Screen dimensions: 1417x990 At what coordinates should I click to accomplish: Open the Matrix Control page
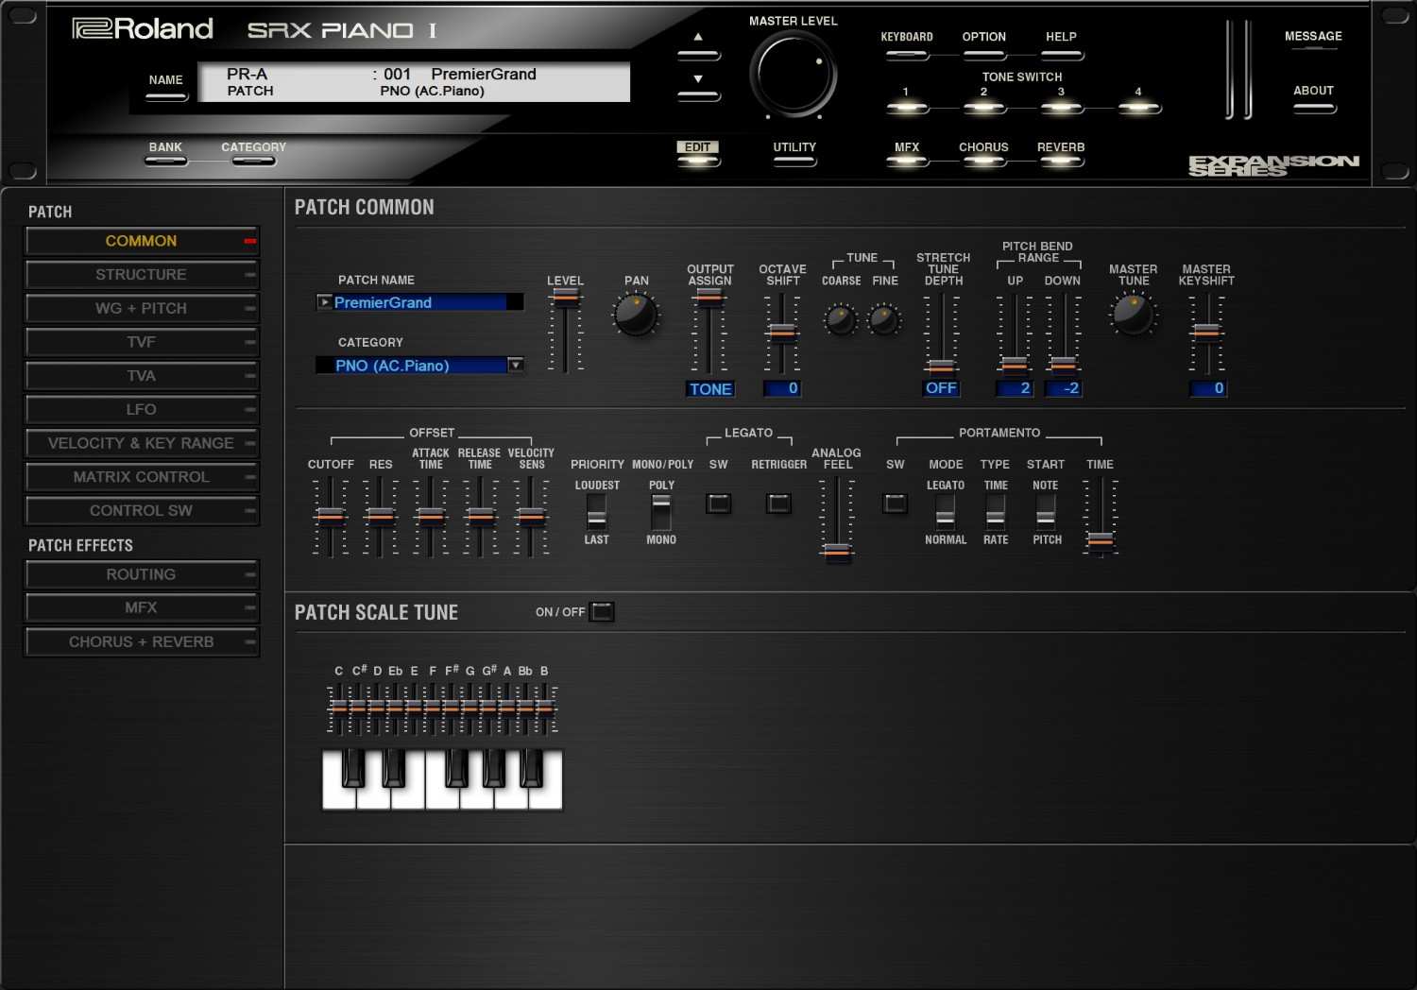click(142, 476)
